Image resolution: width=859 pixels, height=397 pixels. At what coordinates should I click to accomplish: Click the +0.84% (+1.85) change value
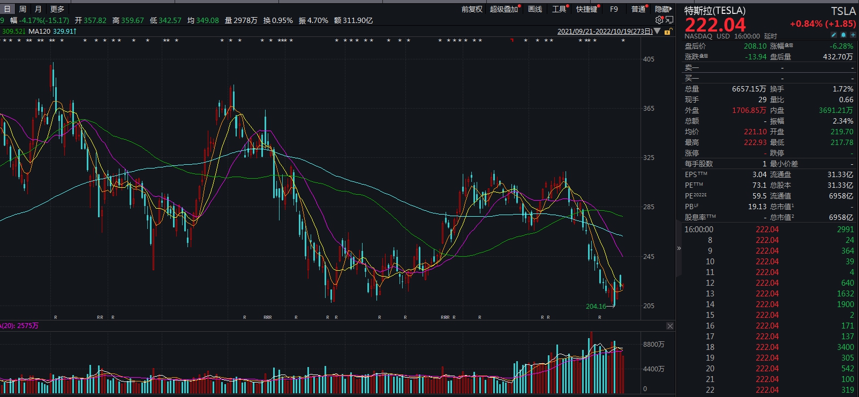(x=823, y=24)
